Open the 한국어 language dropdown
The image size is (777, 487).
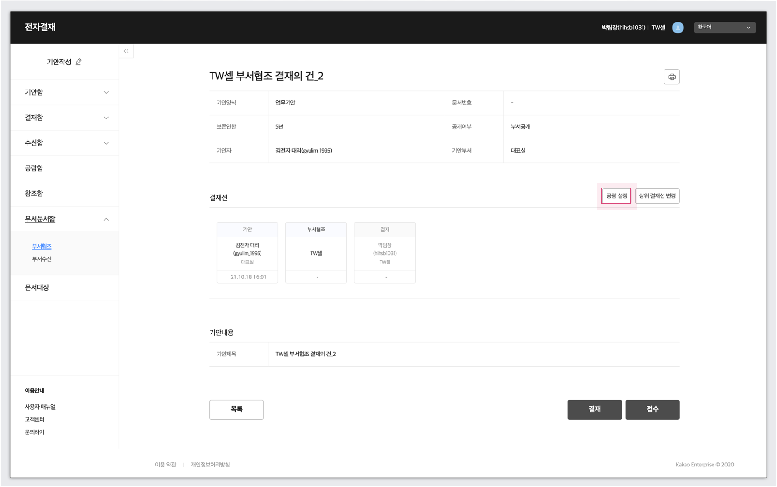pyautogui.click(x=724, y=28)
